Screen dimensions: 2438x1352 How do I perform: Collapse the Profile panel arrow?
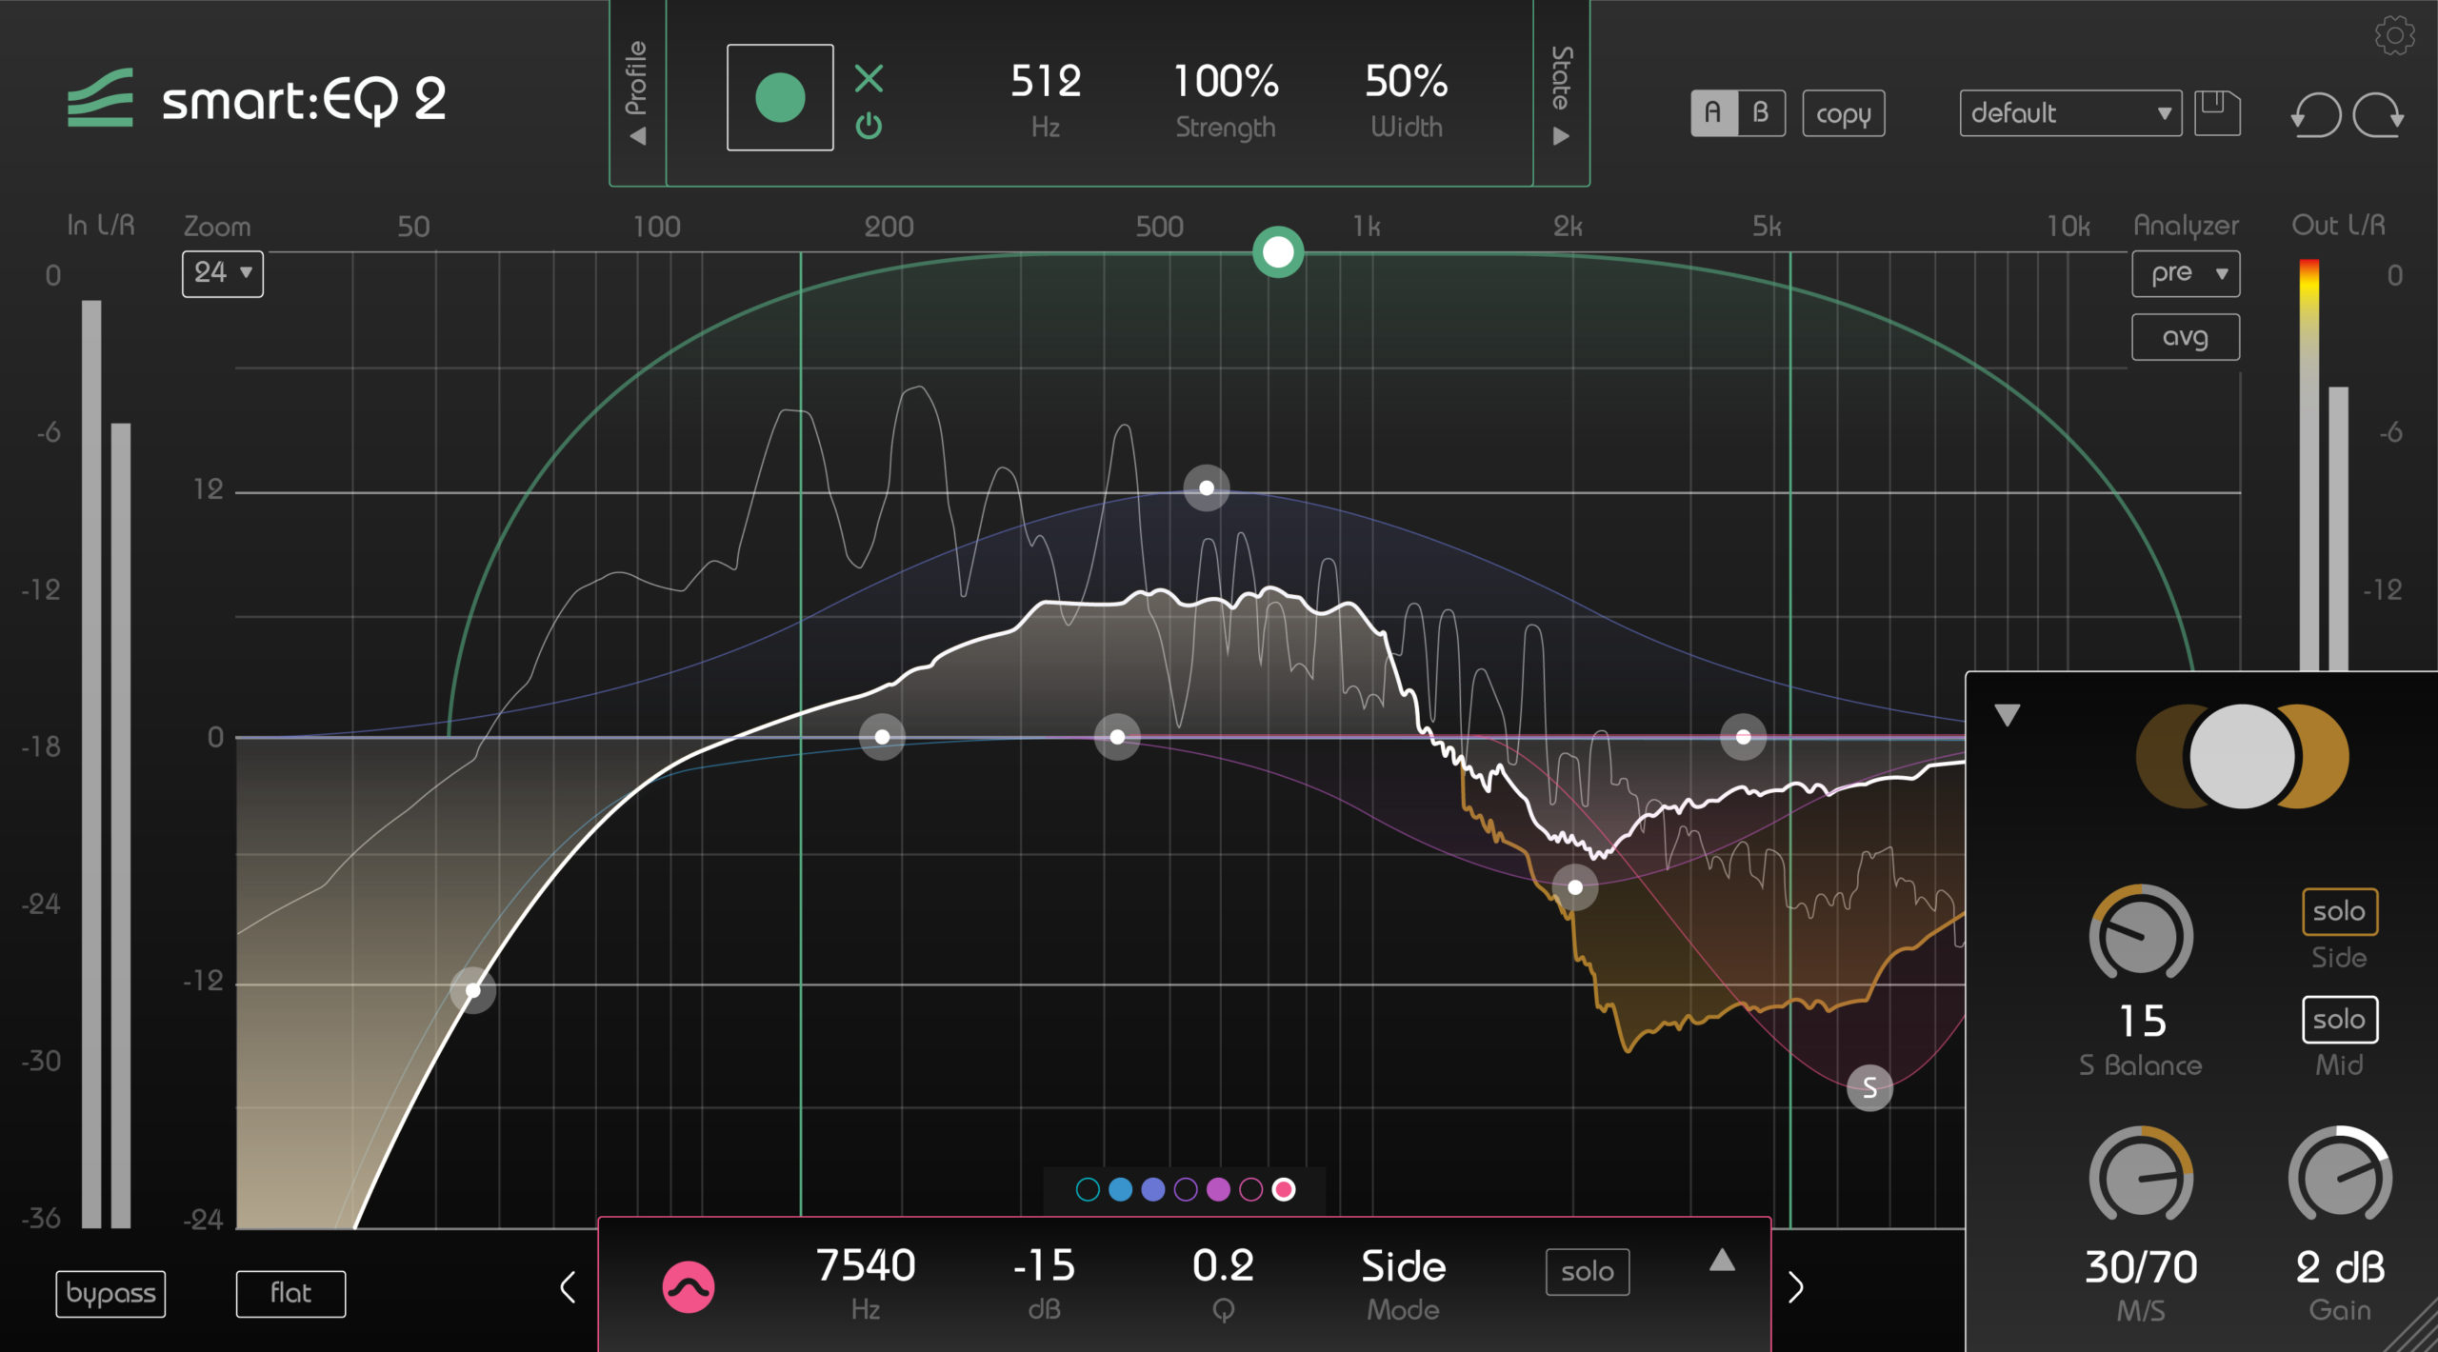[x=637, y=137]
